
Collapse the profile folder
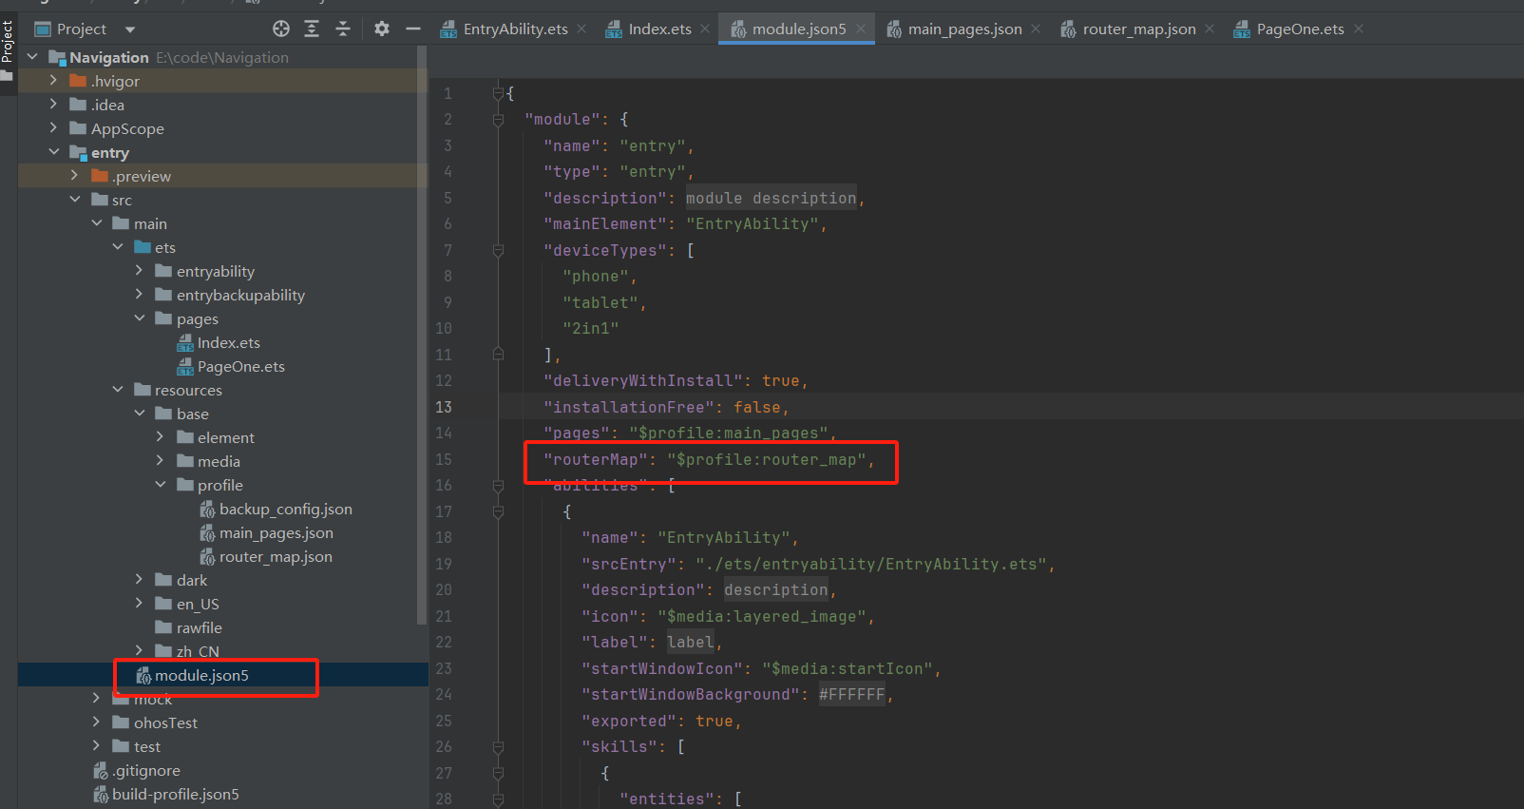pyautogui.click(x=161, y=485)
